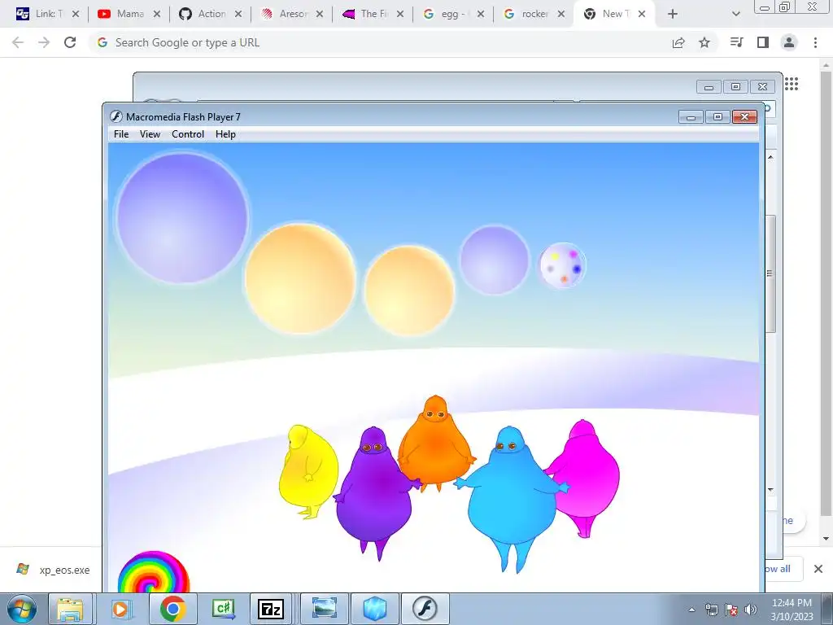Open Windows Explorer from taskbar
Screen dimensions: 833x625
click(x=70, y=609)
